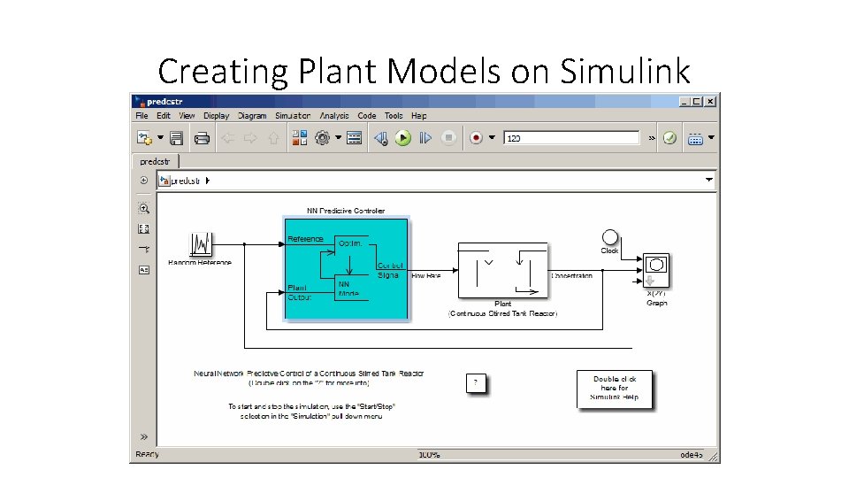Screen dimensions: 849x478
Task: Click the red Record icon
Action: pyautogui.click(x=476, y=138)
